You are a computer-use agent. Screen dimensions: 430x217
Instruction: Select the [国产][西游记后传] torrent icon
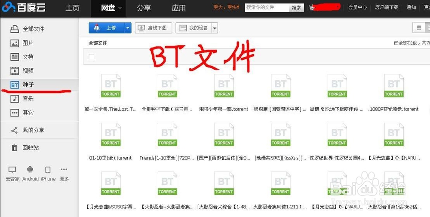point(224,134)
